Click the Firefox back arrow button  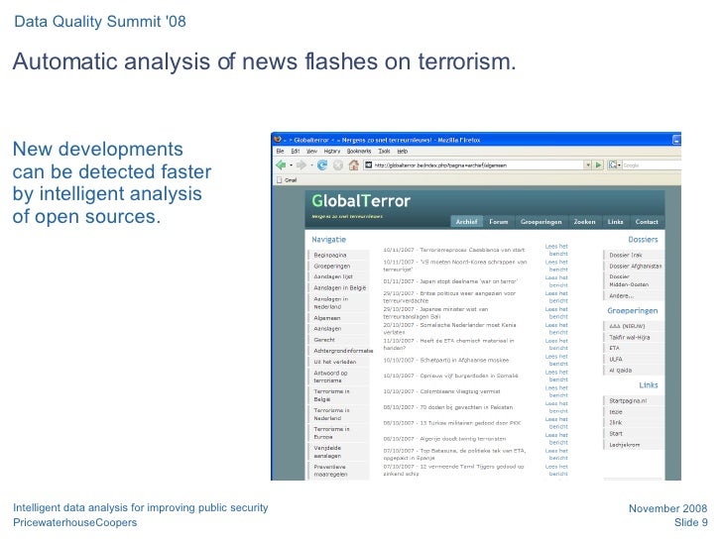pos(281,165)
